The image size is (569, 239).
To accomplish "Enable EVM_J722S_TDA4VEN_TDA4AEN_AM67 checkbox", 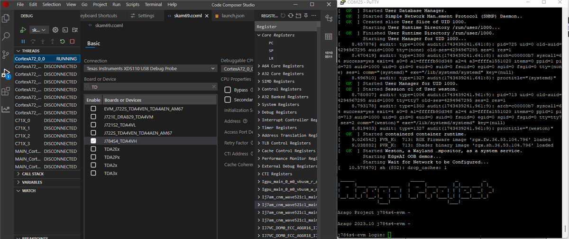I will click(93, 109).
